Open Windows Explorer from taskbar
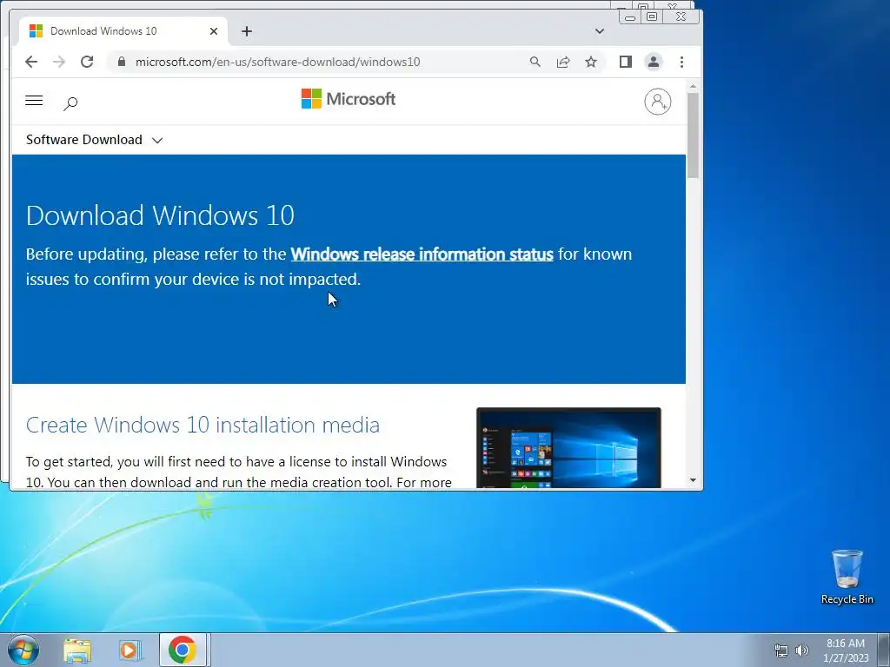The width and height of the screenshot is (890, 667). click(77, 650)
